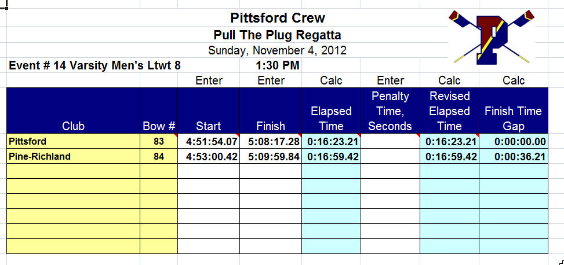Click the Penalty Time, Seconds header
Screen dimensions: 564x265
point(390,111)
